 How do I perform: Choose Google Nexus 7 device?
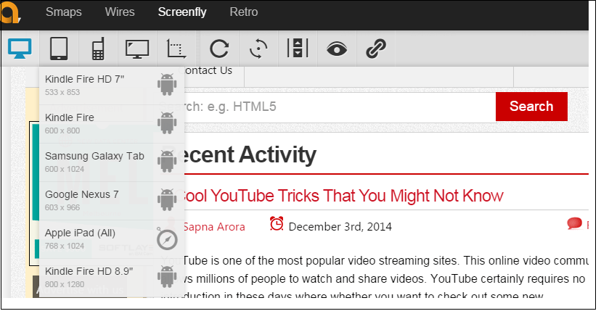click(112, 200)
